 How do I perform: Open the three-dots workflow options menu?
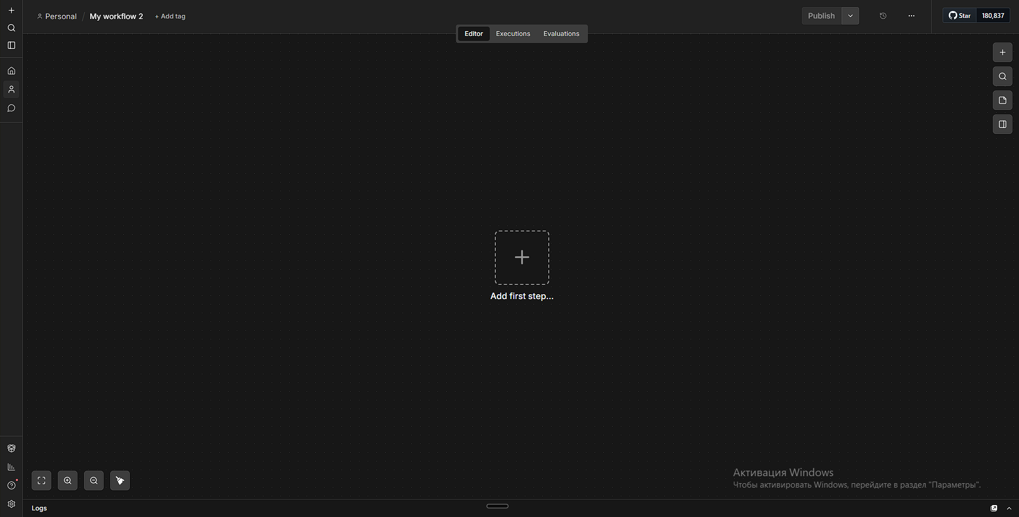pyautogui.click(x=912, y=16)
